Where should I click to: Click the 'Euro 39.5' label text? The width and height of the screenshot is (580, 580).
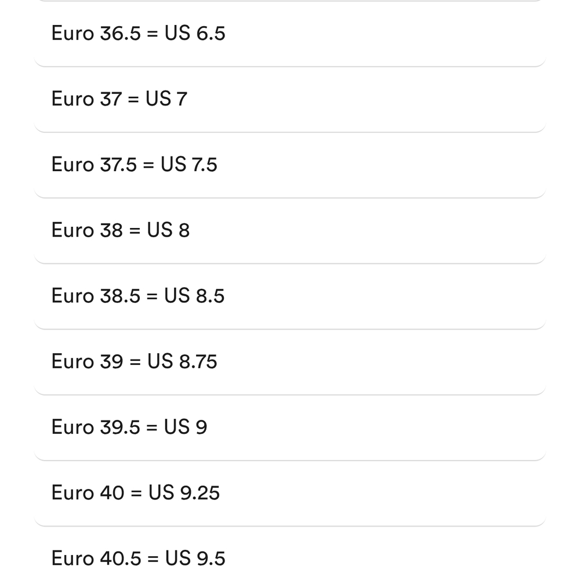click(96, 427)
